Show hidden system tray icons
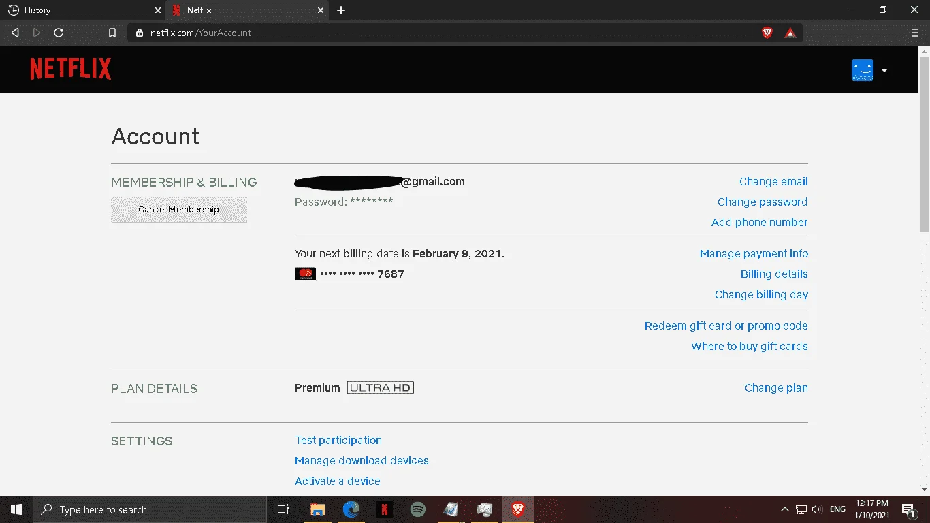 coord(785,509)
